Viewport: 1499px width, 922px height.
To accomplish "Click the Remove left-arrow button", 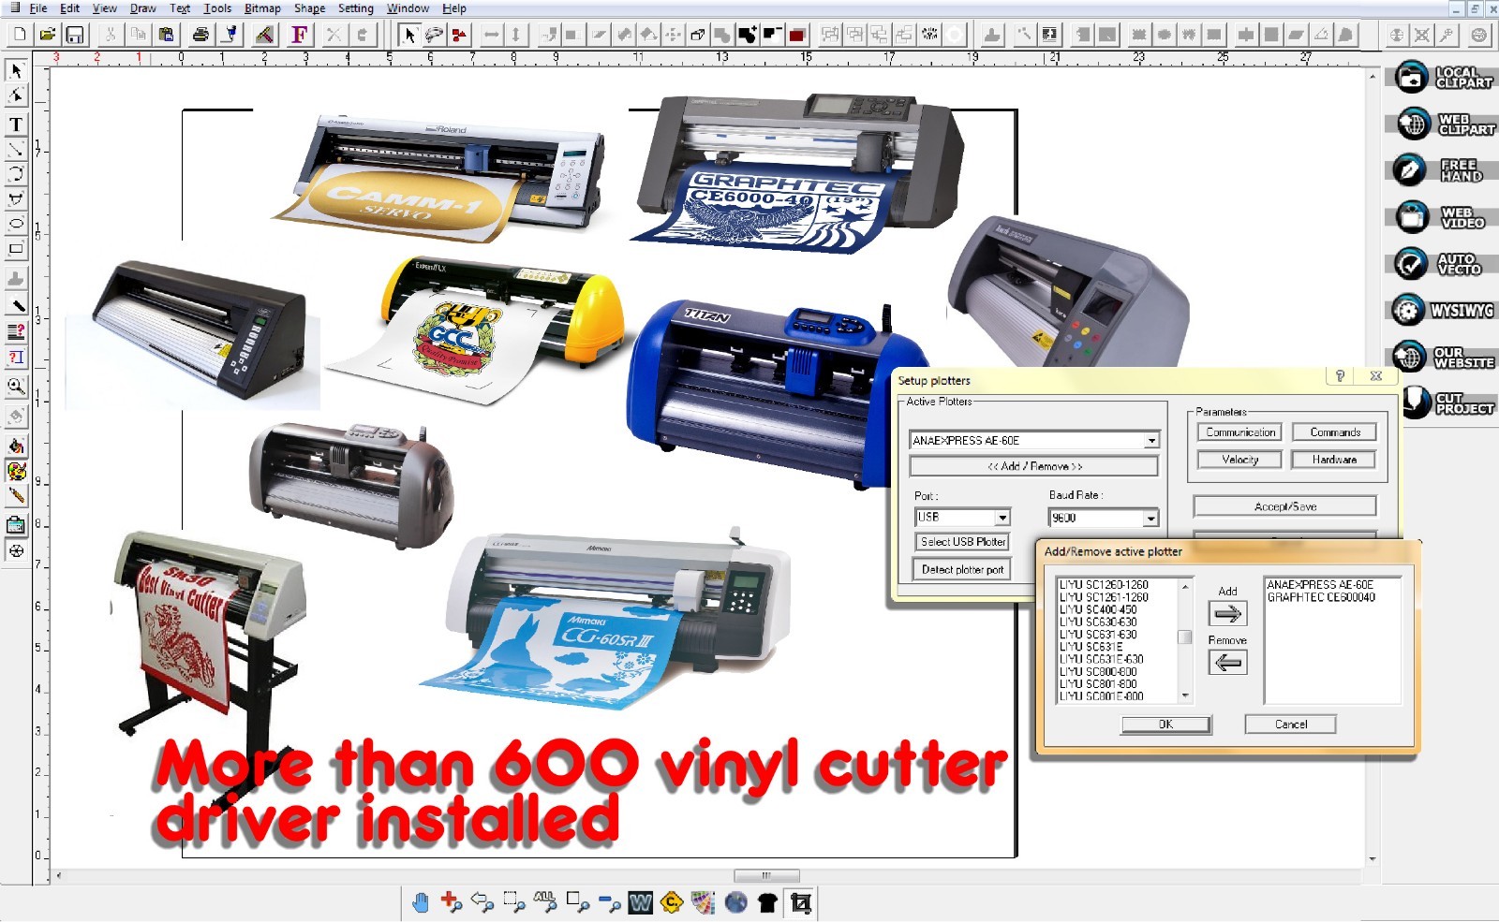I will [1227, 663].
